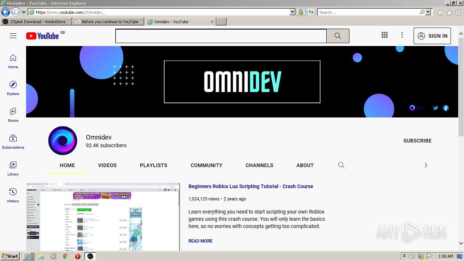Click the YouTube search magnifier button
Image resolution: width=464 pixels, height=261 pixels.
pos(337,36)
